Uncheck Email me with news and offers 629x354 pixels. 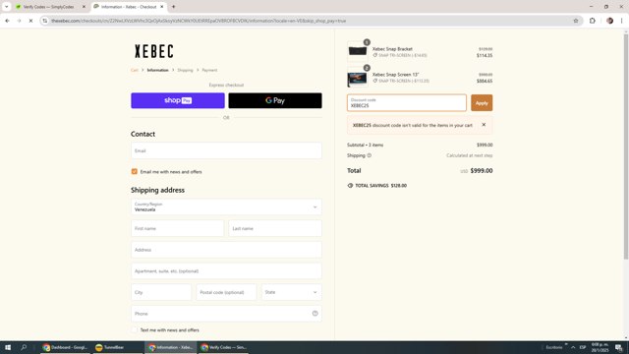coord(135,172)
